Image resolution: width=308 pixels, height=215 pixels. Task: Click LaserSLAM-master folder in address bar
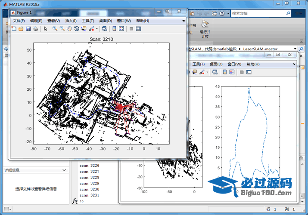pyautogui.click(x=260, y=49)
